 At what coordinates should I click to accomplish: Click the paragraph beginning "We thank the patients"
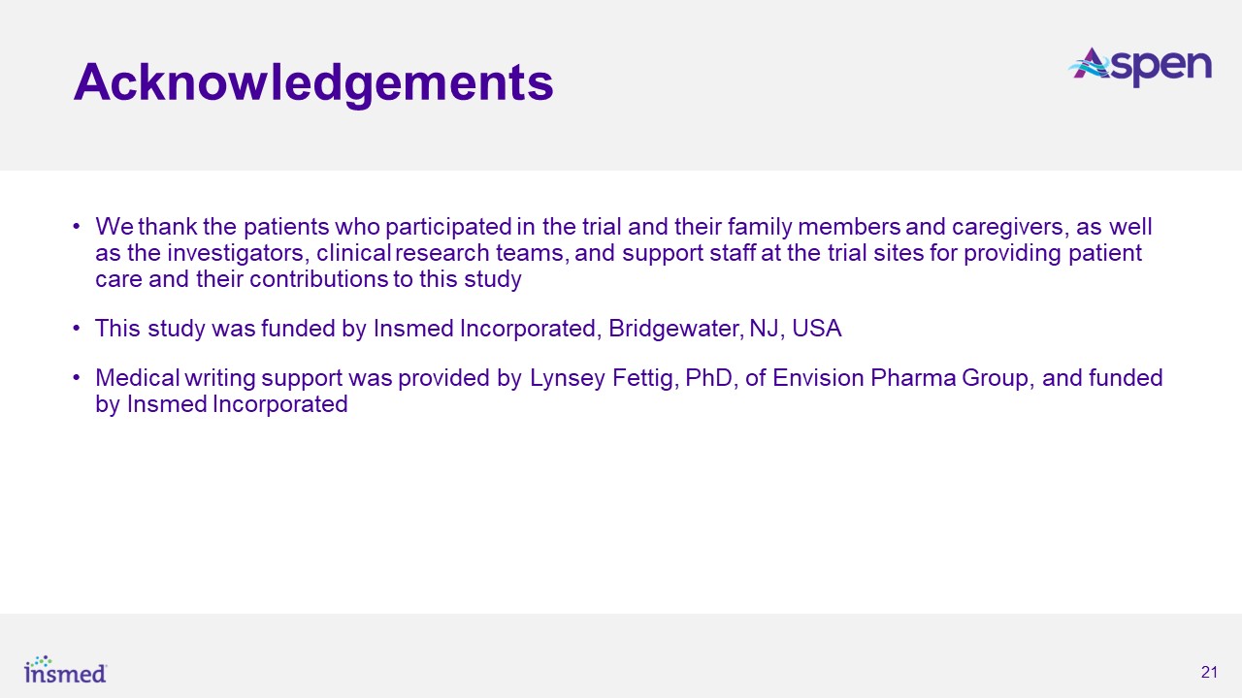[x=621, y=254]
